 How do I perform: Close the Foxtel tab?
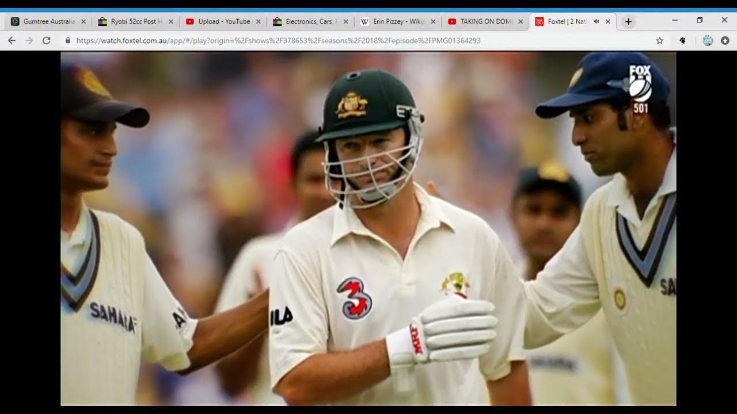click(x=608, y=21)
